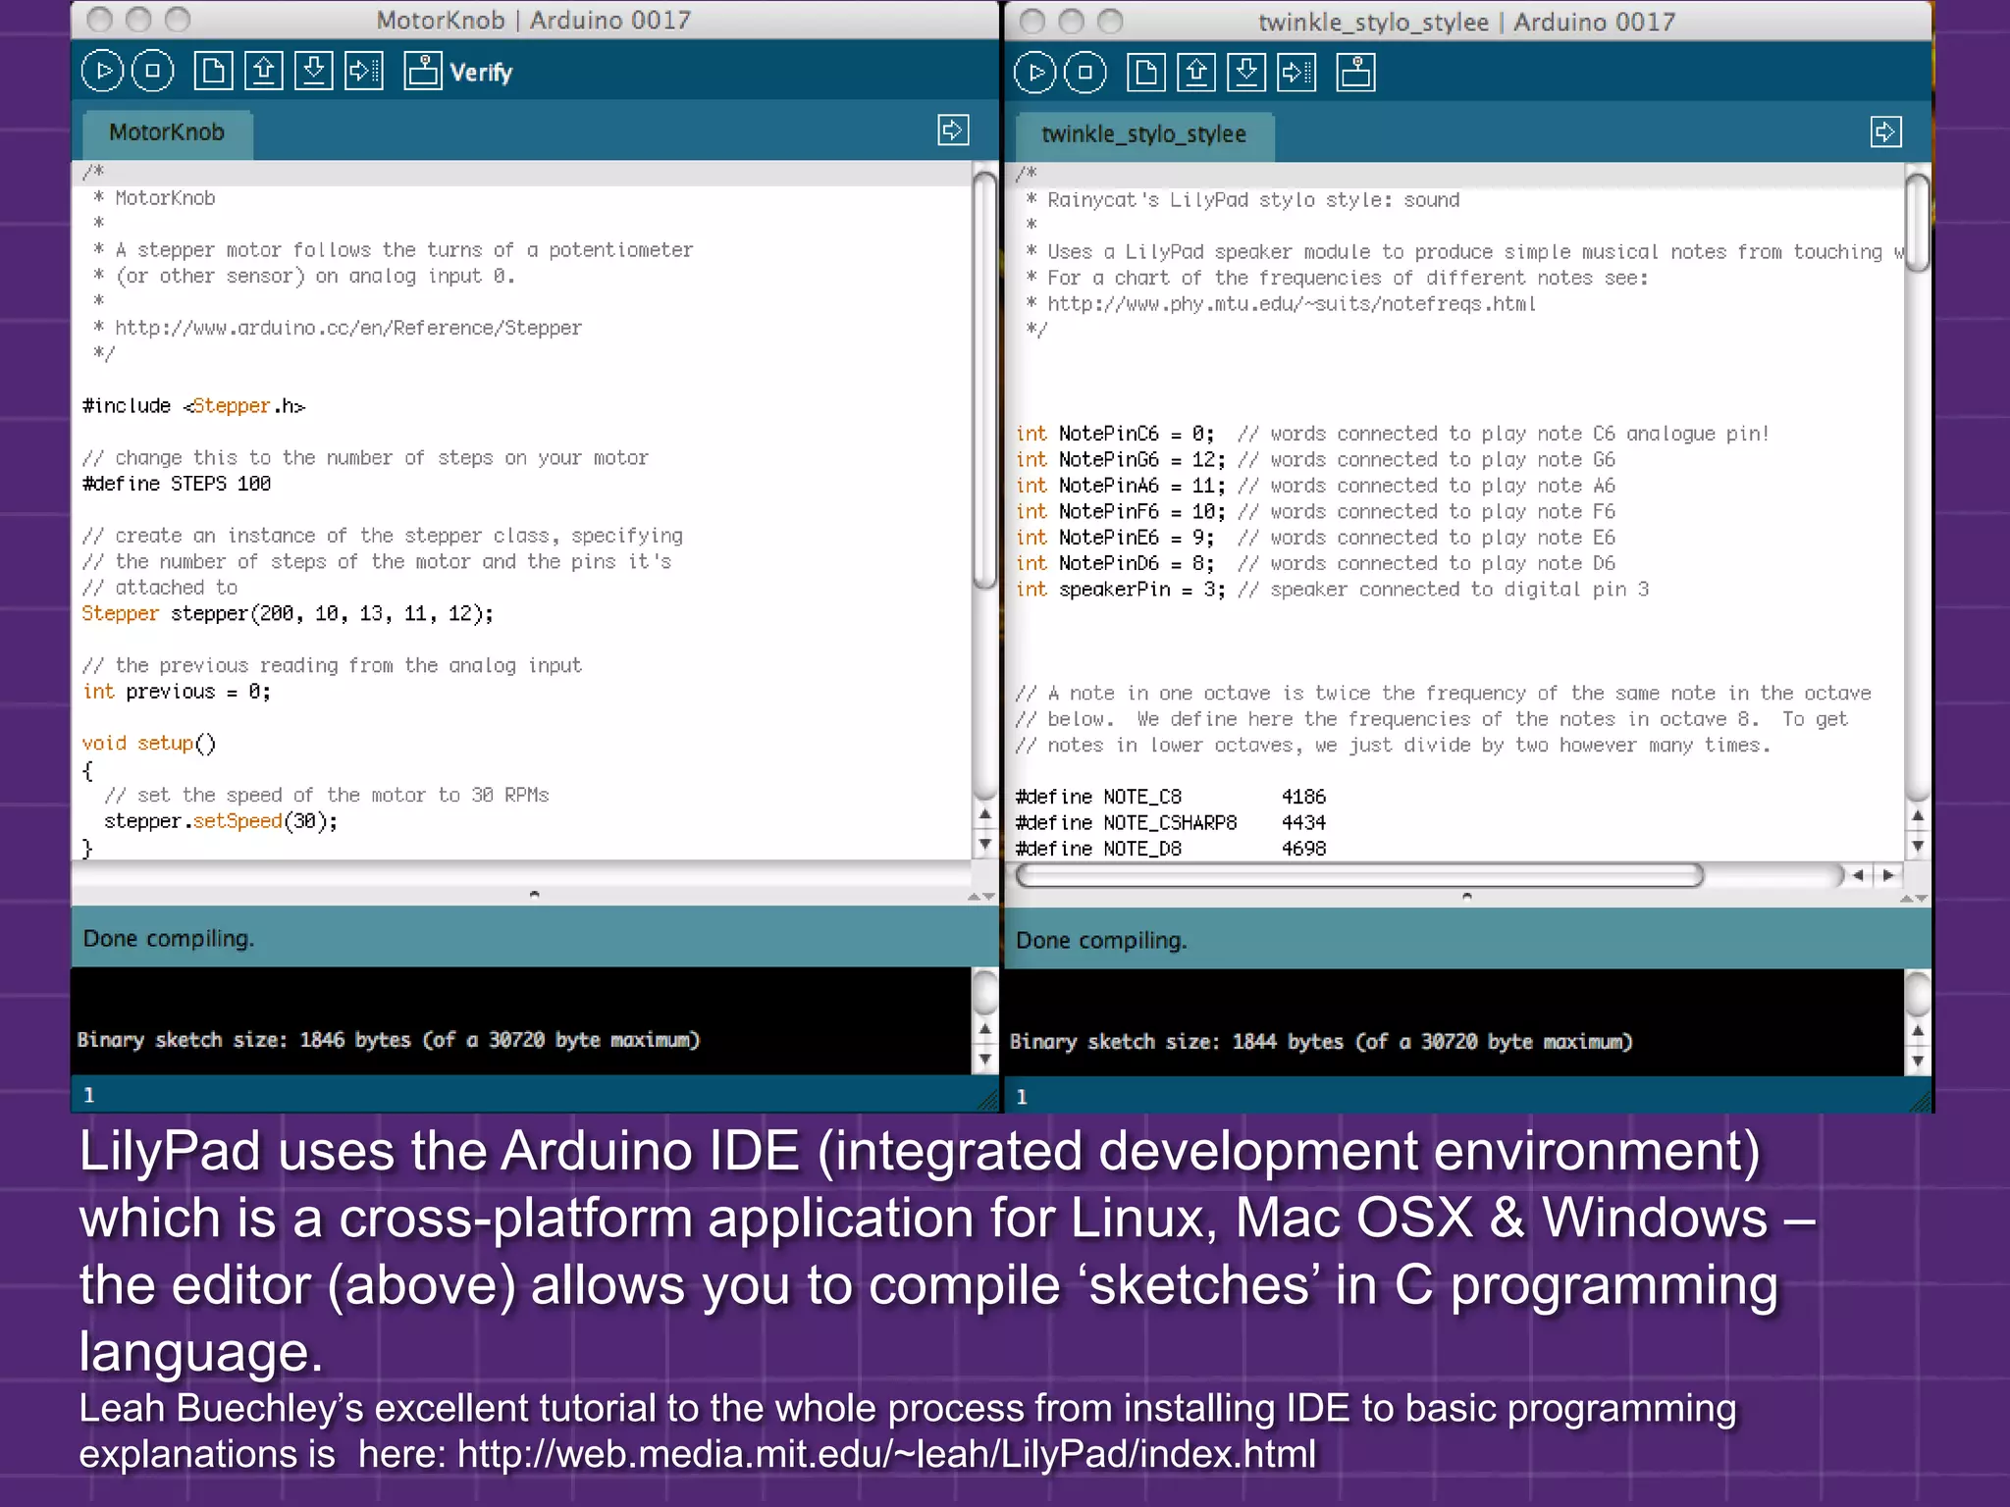The image size is (2010, 1507).
Task: Click scroll up arrow of MotorKnob editor
Action: [985, 812]
